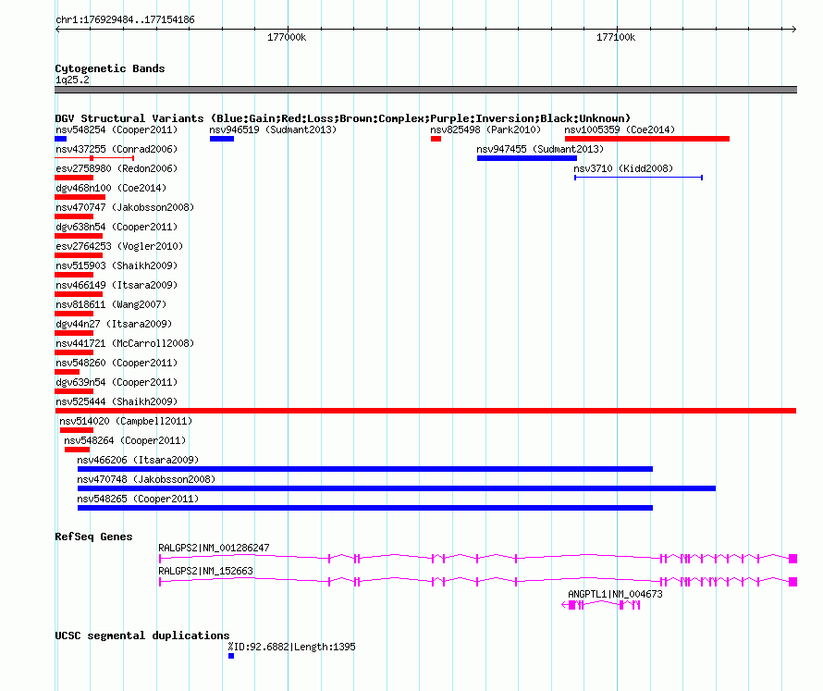Click the small blue nsv548254 gain block
The image size is (823, 691).
coord(61,139)
